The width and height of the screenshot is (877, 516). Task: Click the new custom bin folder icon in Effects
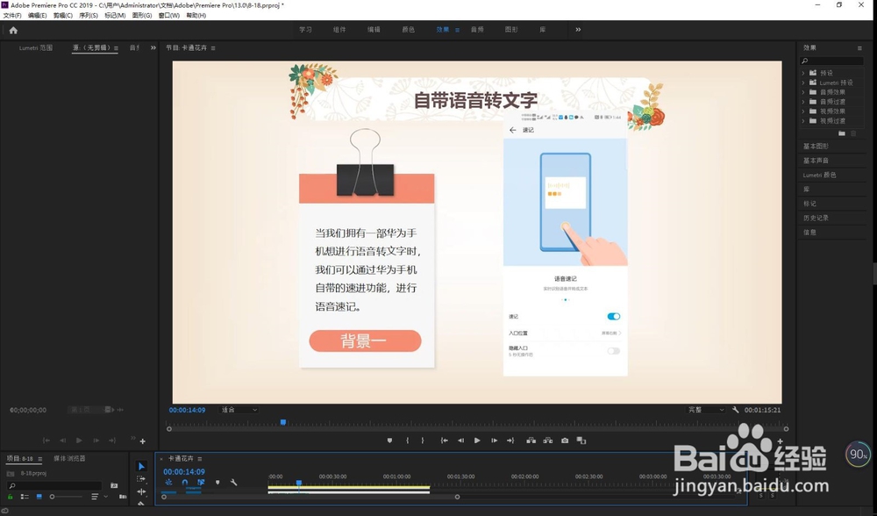842,133
